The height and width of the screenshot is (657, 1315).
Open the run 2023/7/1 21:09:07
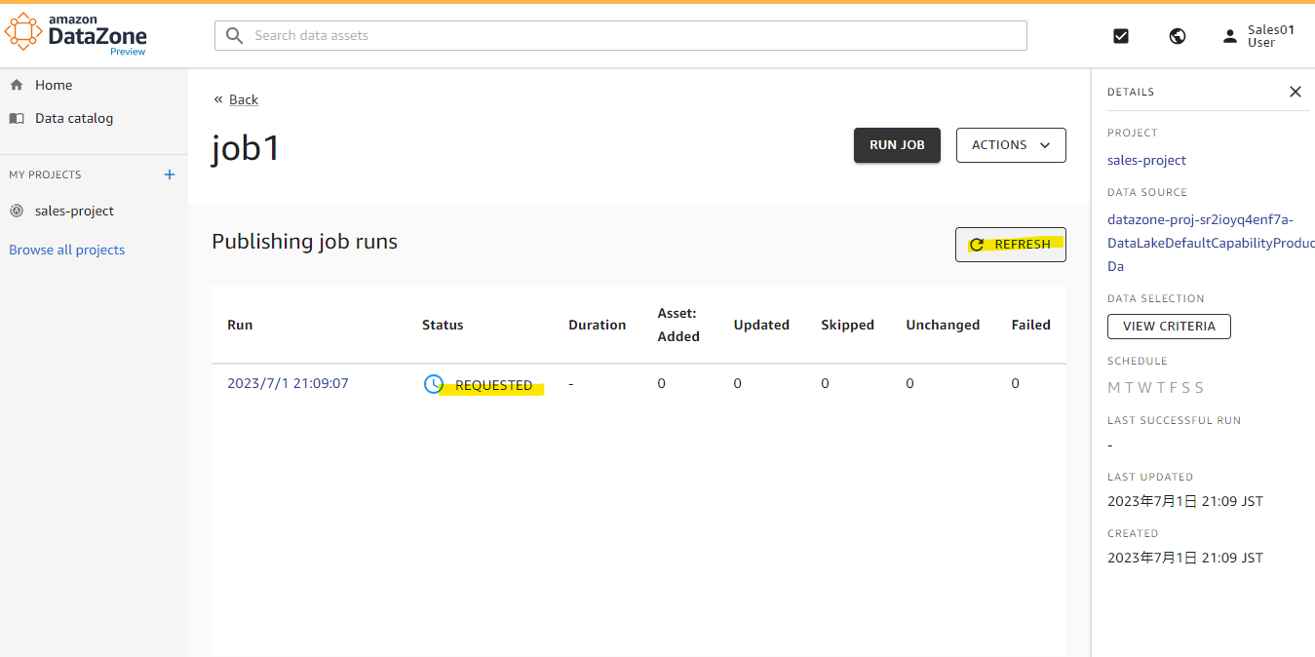click(288, 383)
